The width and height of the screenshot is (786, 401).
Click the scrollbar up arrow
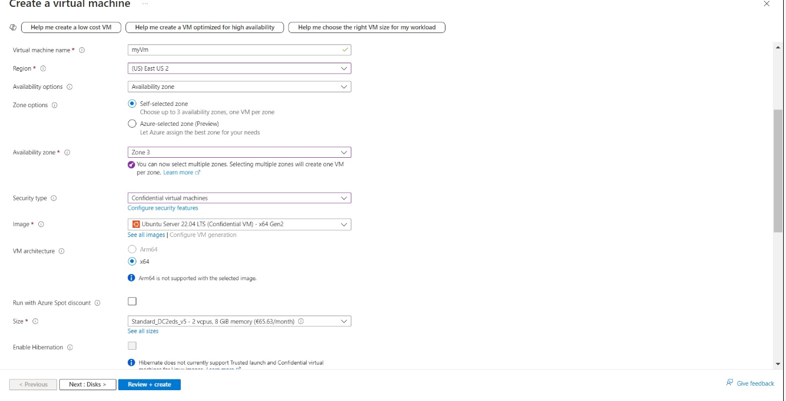(x=778, y=47)
